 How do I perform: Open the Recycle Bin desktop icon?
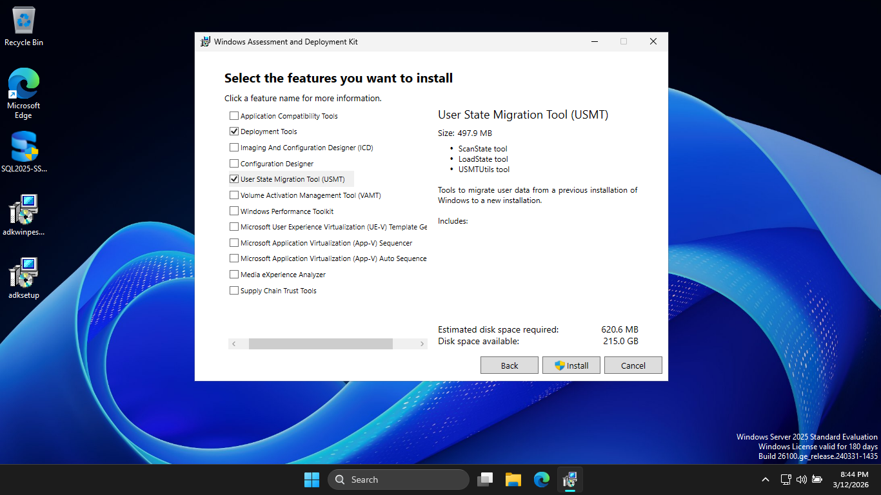click(x=24, y=26)
